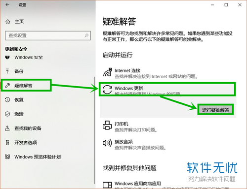The height and width of the screenshot is (189, 247).
Task: Open the 激活 settings page
Action: tap(19, 114)
